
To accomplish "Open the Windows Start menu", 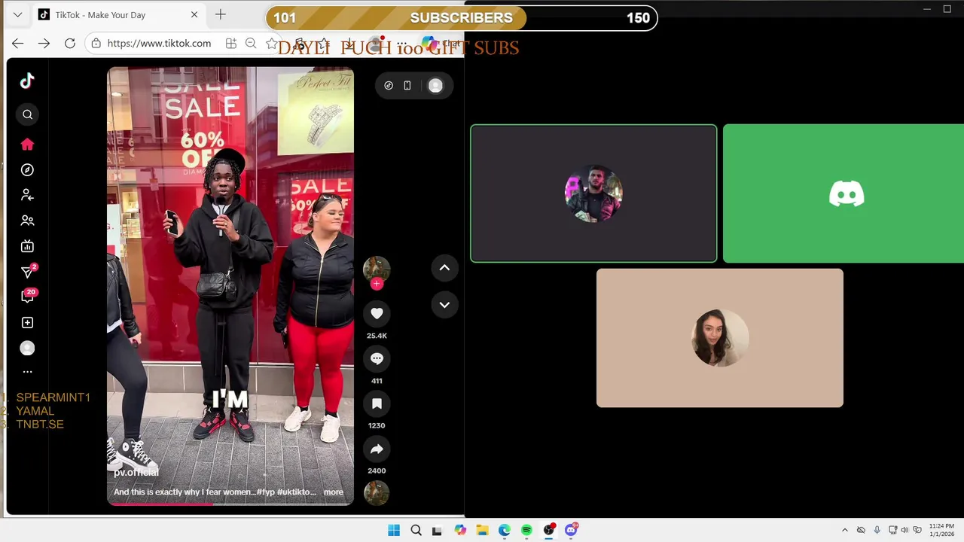I will coord(394,530).
